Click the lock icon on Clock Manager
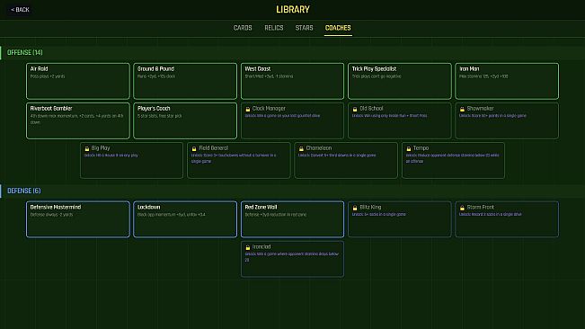This screenshot has width=585, height=329. click(x=247, y=109)
